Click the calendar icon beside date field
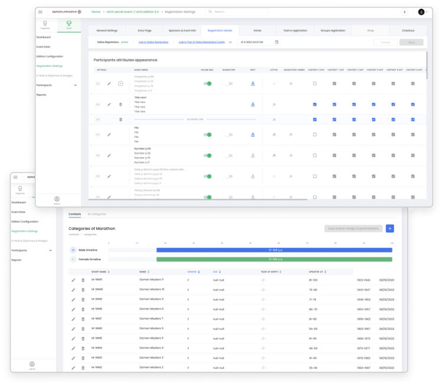Image resolution: width=443 pixels, height=386 pixels. (x=276, y=42)
